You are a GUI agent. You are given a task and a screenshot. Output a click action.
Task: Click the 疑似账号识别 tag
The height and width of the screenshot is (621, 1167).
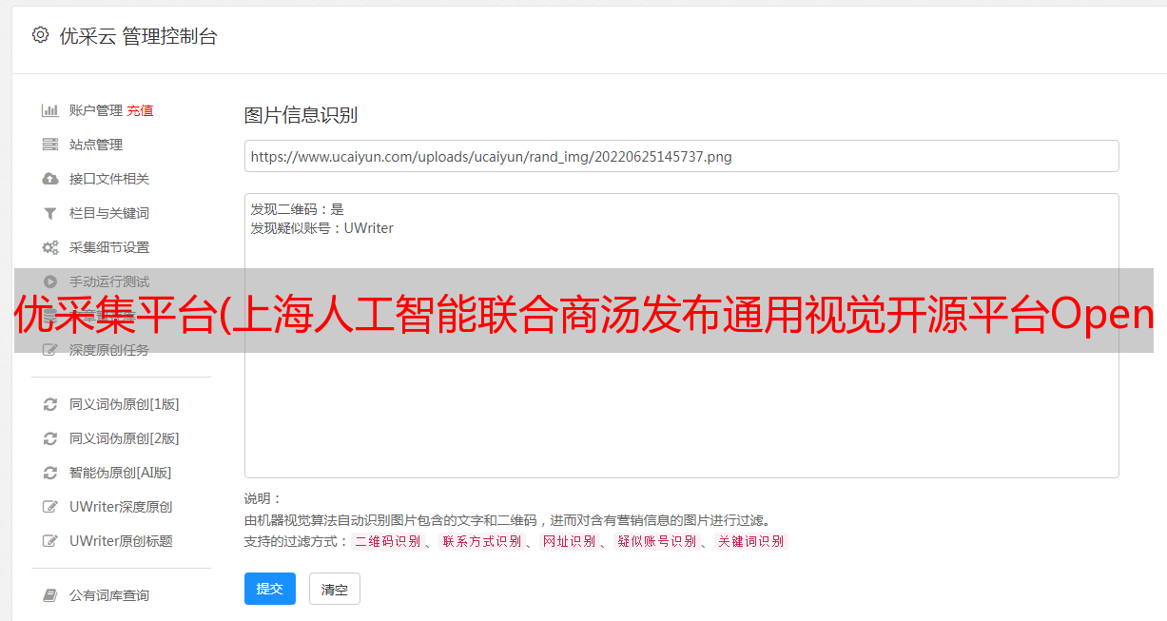coord(656,541)
